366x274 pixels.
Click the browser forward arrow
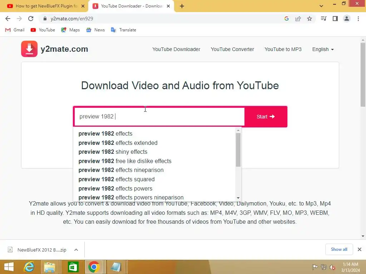pos(19,19)
